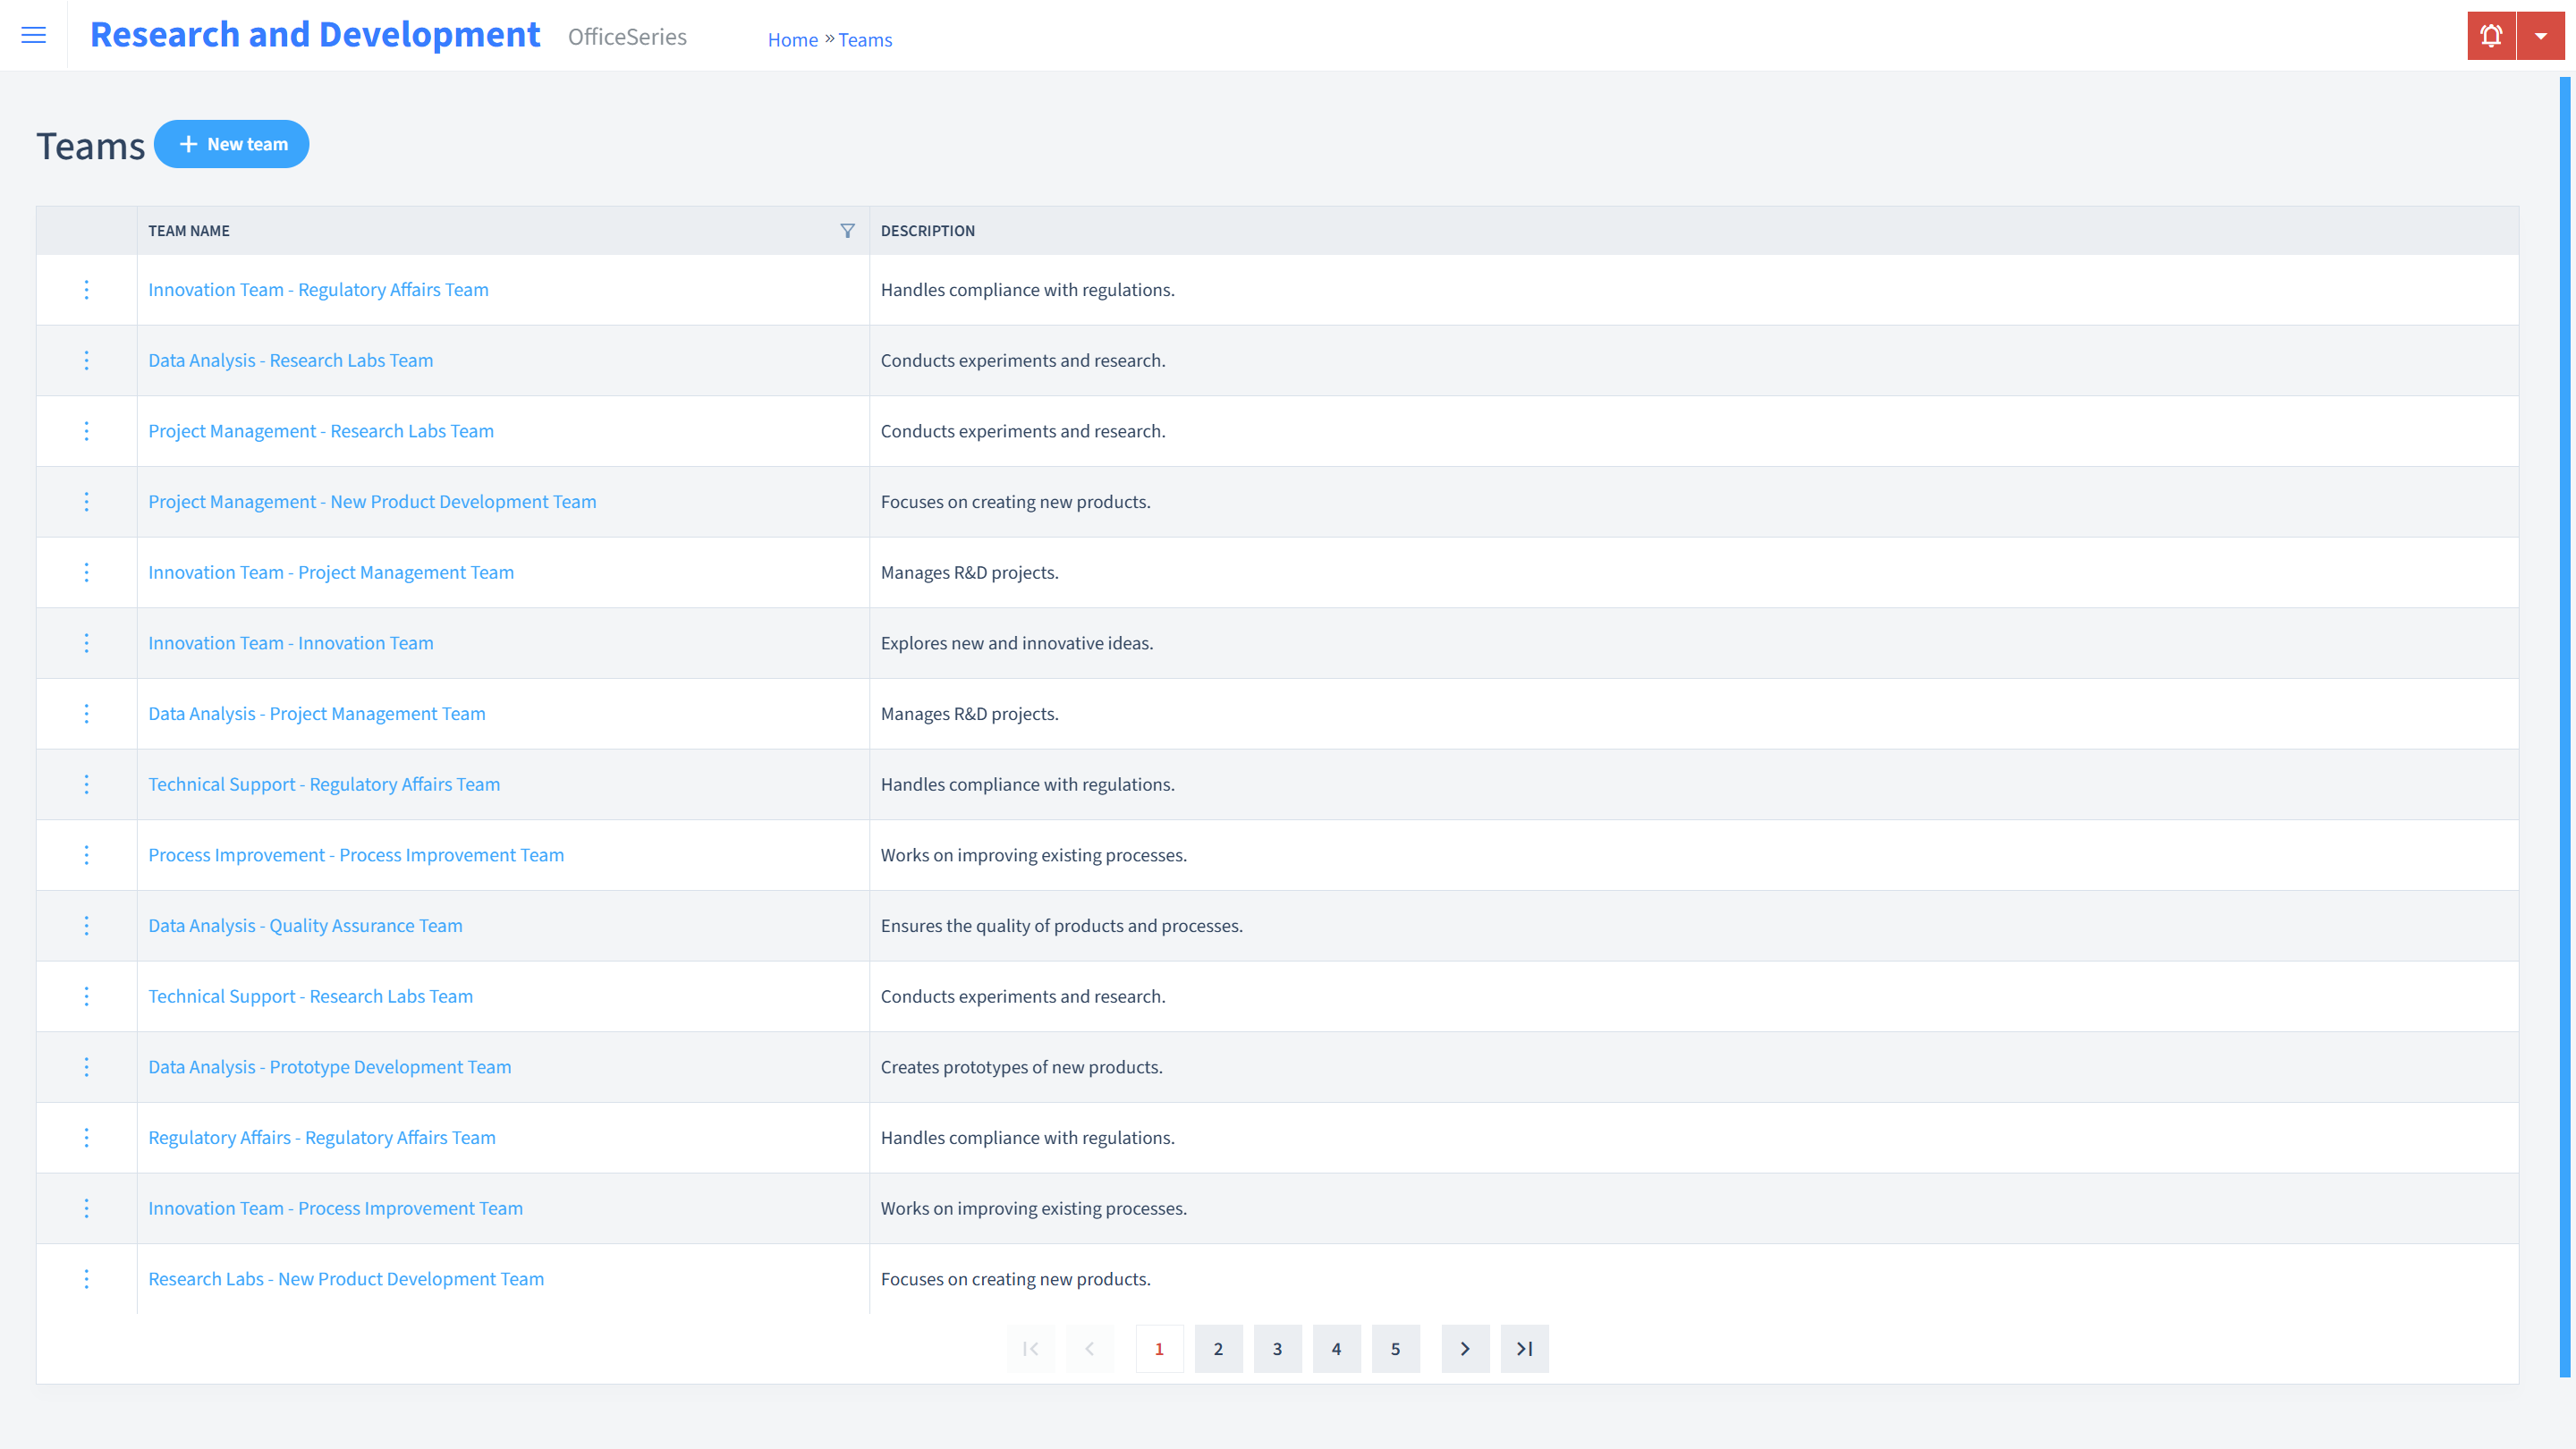2576x1449 pixels.
Task: Click the filter icon on Team Name column
Action: (847, 230)
